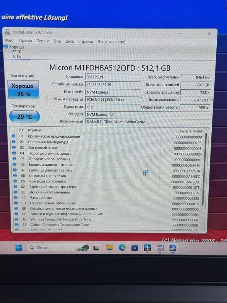Open the Справка menu
The width and height of the screenshot is (227, 303).
click(x=85, y=41)
